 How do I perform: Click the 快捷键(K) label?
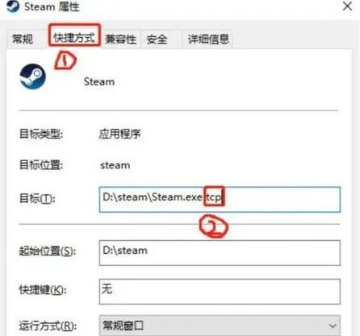point(43,290)
